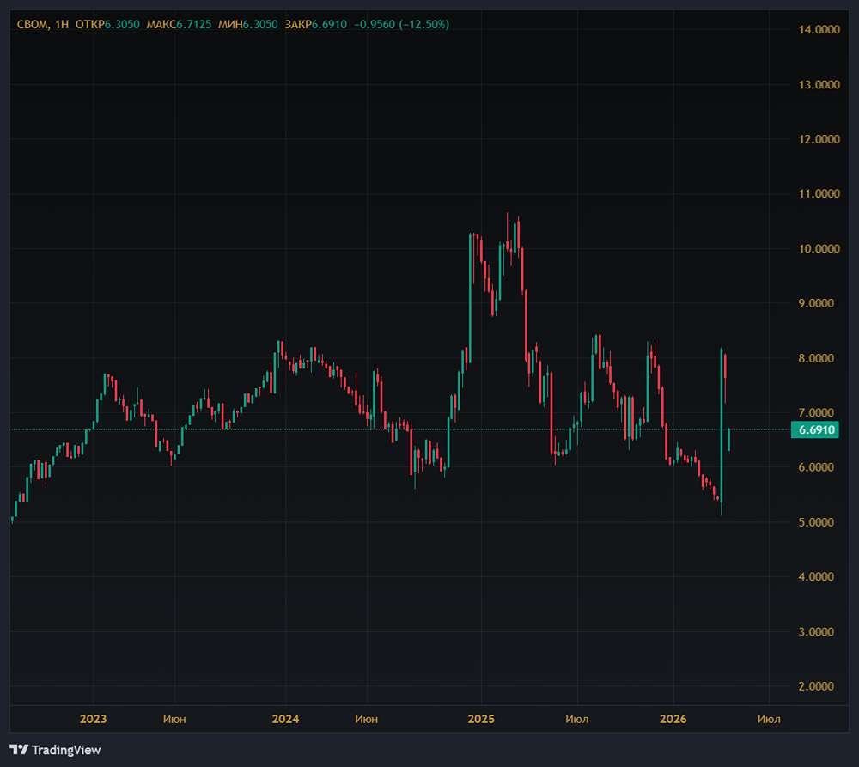This screenshot has width=859, height=767.
Task: Click the 7.0000 price axis label
Action: (816, 412)
